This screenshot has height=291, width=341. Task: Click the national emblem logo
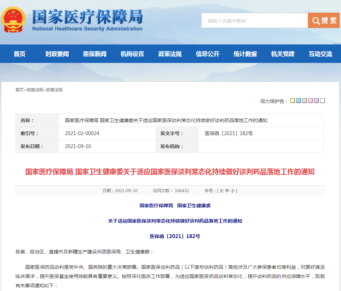(13, 19)
